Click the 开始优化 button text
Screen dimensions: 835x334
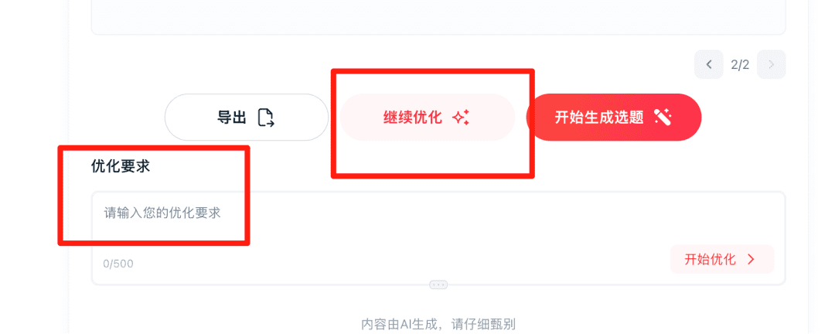pos(710,260)
